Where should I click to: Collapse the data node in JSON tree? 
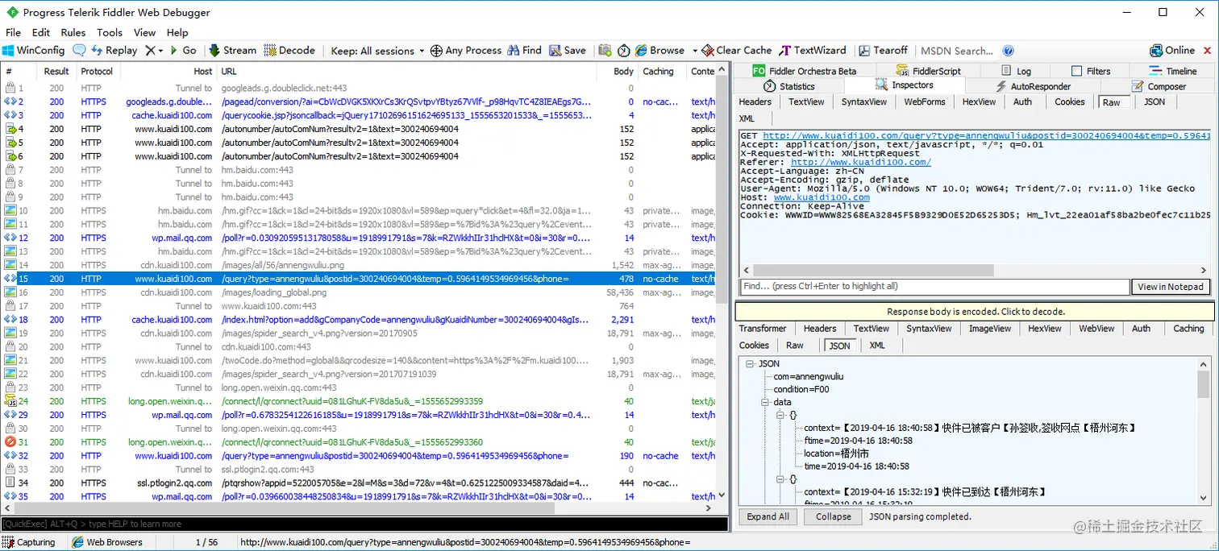(x=764, y=402)
